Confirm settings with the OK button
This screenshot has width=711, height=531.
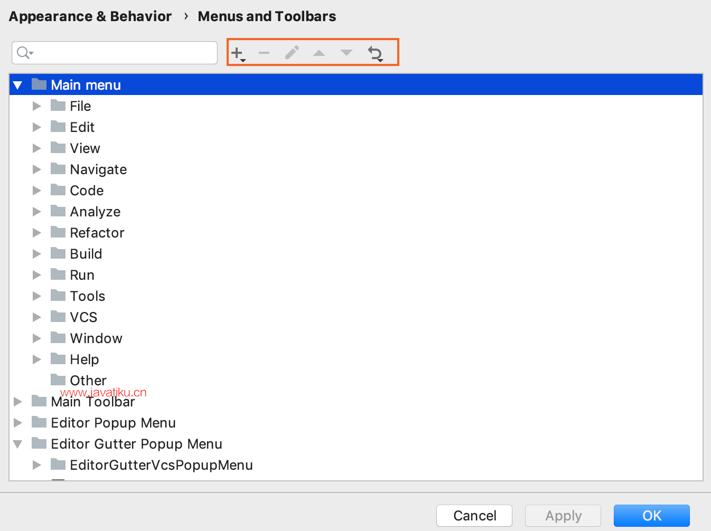(x=651, y=516)
